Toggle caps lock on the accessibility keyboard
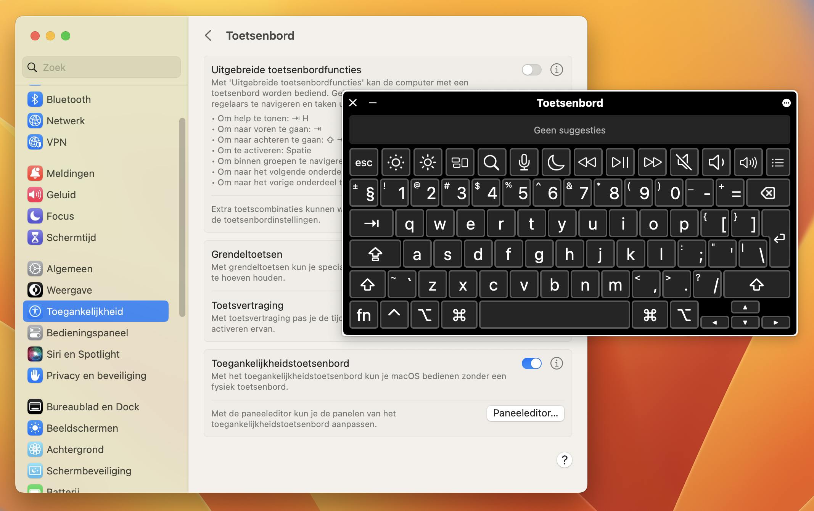The height and width of the screenshot is (511, 814). coord(375,254)
